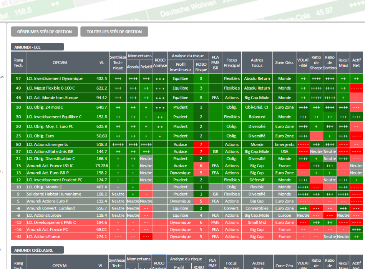Image resolution: width=365 pixels, height=269 pixels.
Task: Sort by Rang Tech. column header in AMUNDI - LCL table
Action: pyautogui.click(x=18, y=63)
